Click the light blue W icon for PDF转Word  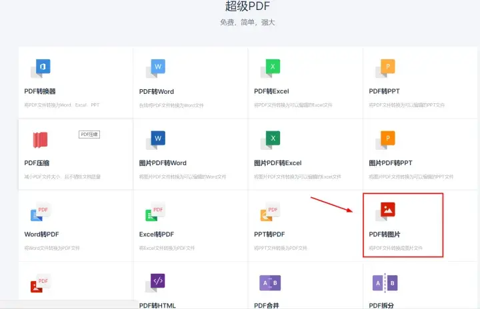(x=155, y=68)
